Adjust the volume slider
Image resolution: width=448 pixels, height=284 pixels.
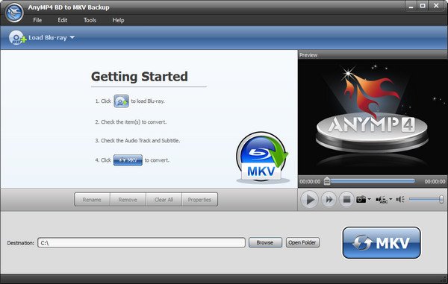pos(426,199)
